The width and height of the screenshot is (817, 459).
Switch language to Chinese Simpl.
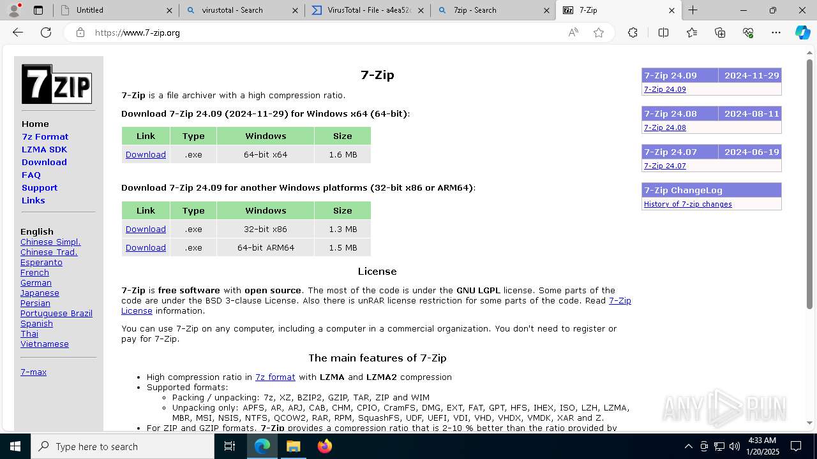tap(50, 242)
